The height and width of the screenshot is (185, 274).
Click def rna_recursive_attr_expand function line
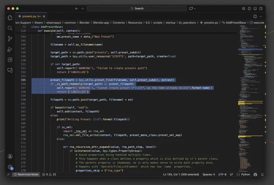[110, 147]
